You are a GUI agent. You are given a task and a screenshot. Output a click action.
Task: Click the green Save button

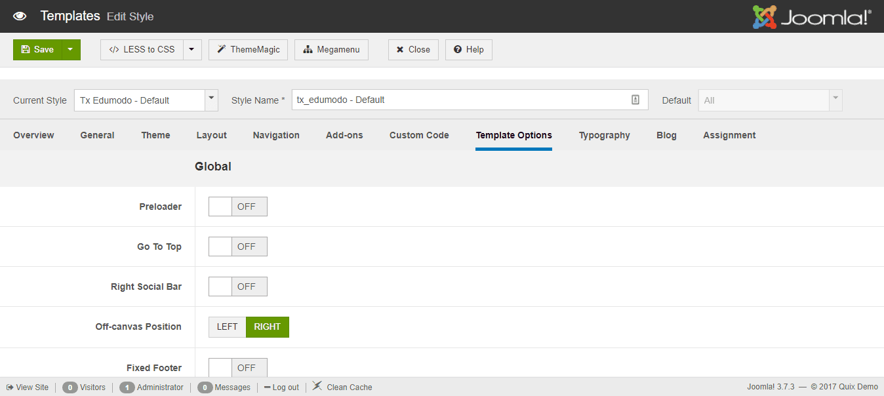click(x=37, y=49)
